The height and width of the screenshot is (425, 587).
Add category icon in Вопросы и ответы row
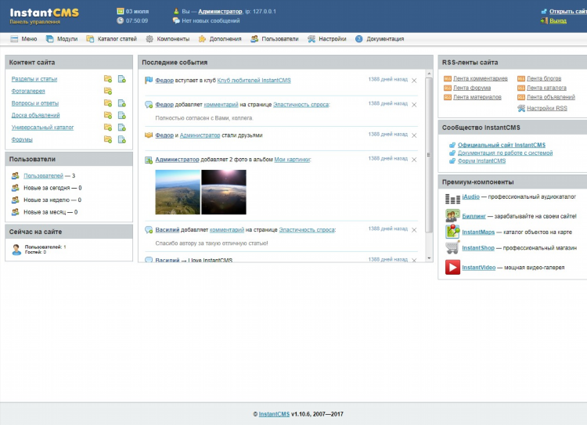click(x=108, y=103)
